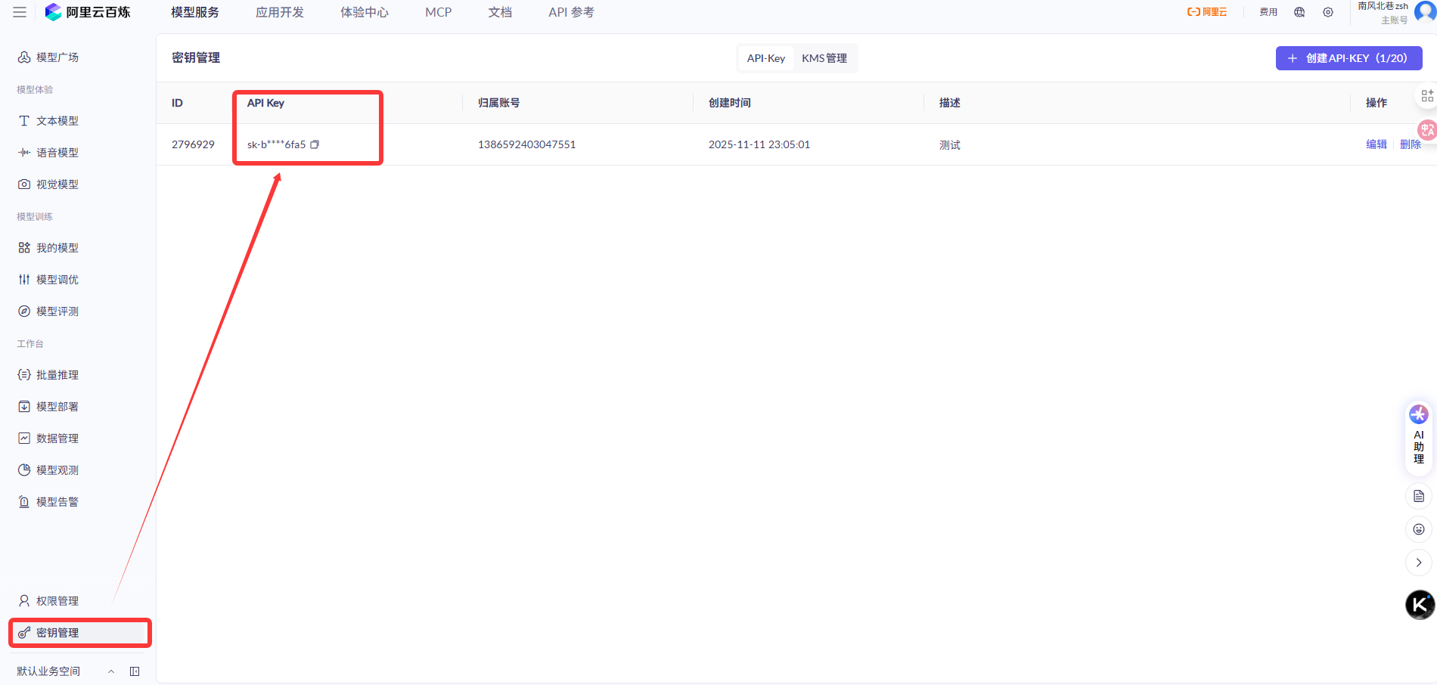Click 编辑 for key 2796929
This screenshot has width=1437, height=685.
click(1376, 144)
